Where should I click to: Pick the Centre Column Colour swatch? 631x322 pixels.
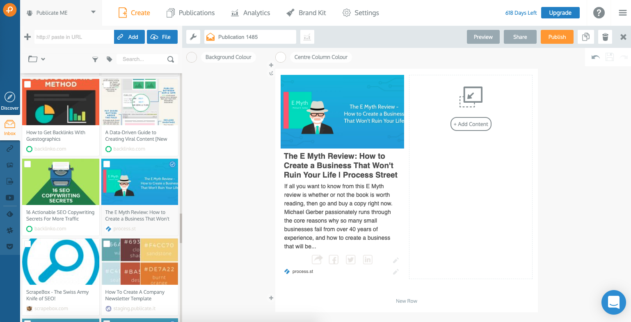tap(281, 57)
